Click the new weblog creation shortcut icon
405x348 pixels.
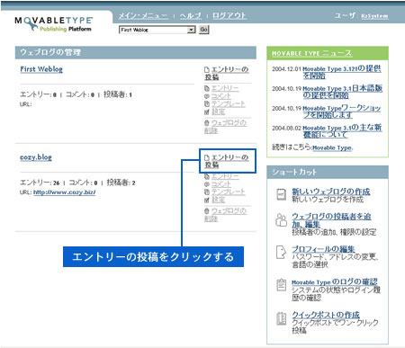coord(281,194)
